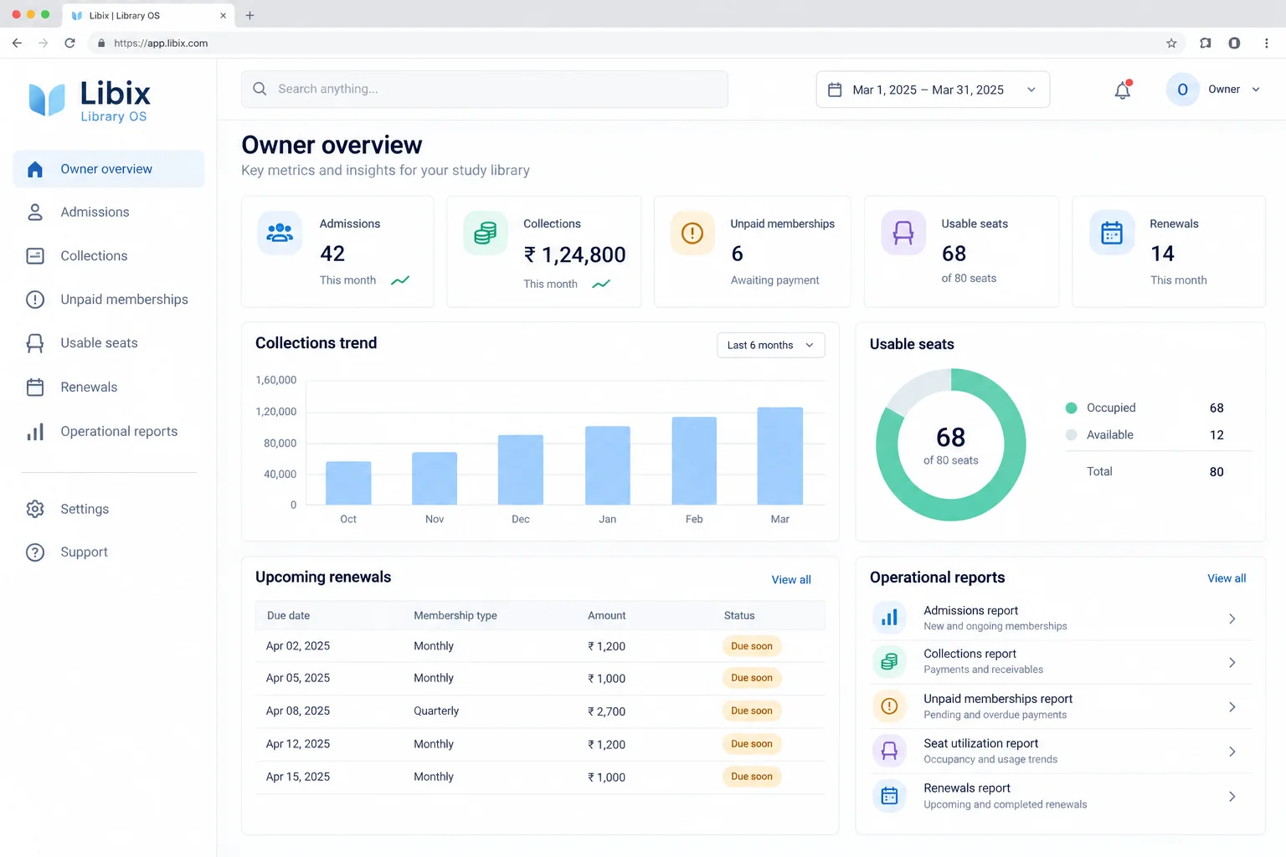Click the Collections report coins icon
Image resolution: width=1286 pixels, height=857 pixels.
click(889, 662)
